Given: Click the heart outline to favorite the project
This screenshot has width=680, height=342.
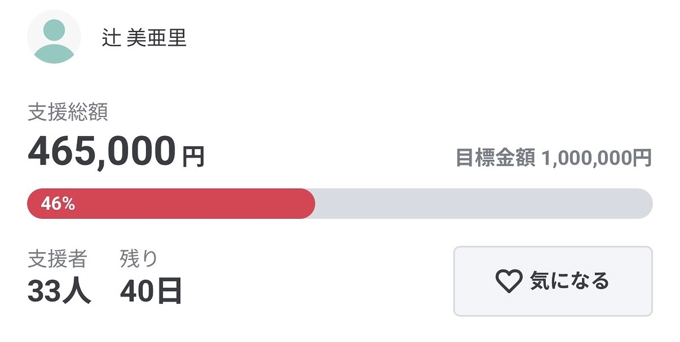Looking at the screenshot, I should click(x=508, y=280).
